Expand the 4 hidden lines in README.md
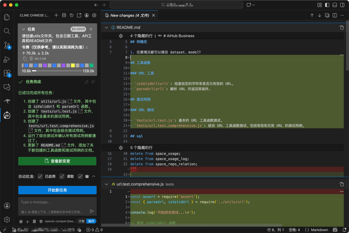349x233 pixels. (x=121, y=36)
